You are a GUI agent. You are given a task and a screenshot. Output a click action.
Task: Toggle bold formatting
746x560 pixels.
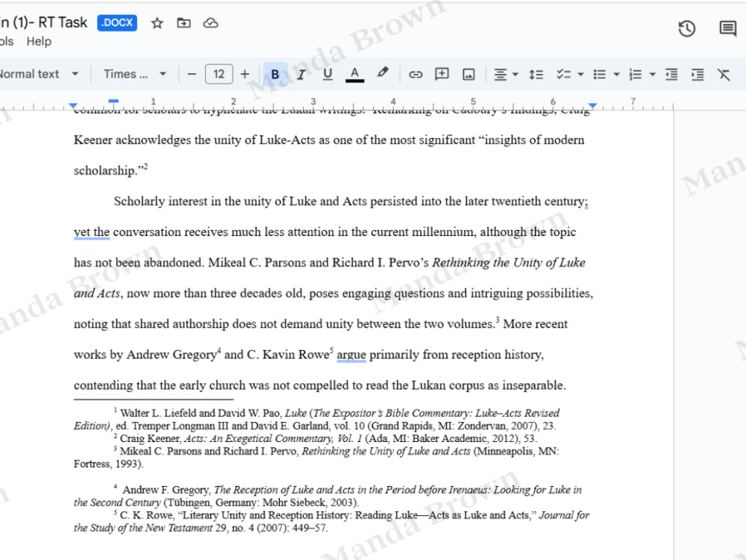click(x=275, y=74)
